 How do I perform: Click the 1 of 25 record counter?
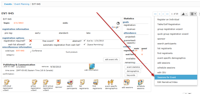tap(175, 14)
